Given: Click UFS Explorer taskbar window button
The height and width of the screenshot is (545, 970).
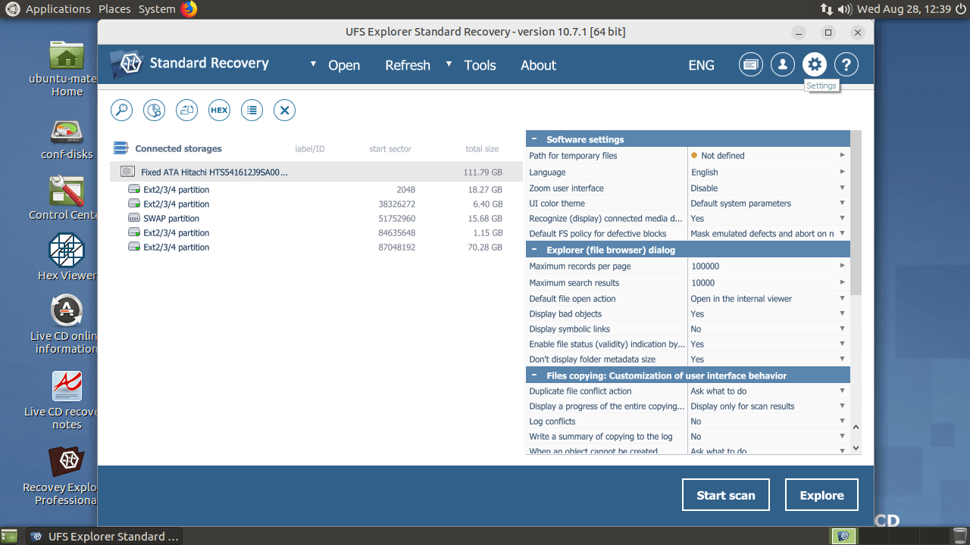Looking at the screenshot, I should (x=105, y=536).
